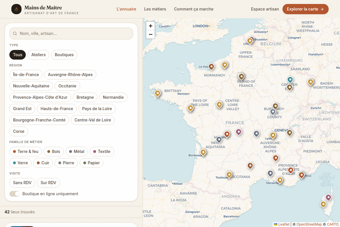This screenshot has height=227, width=340.
Task: Open the CARTO attribution link
Action: [x=333, y=224]
